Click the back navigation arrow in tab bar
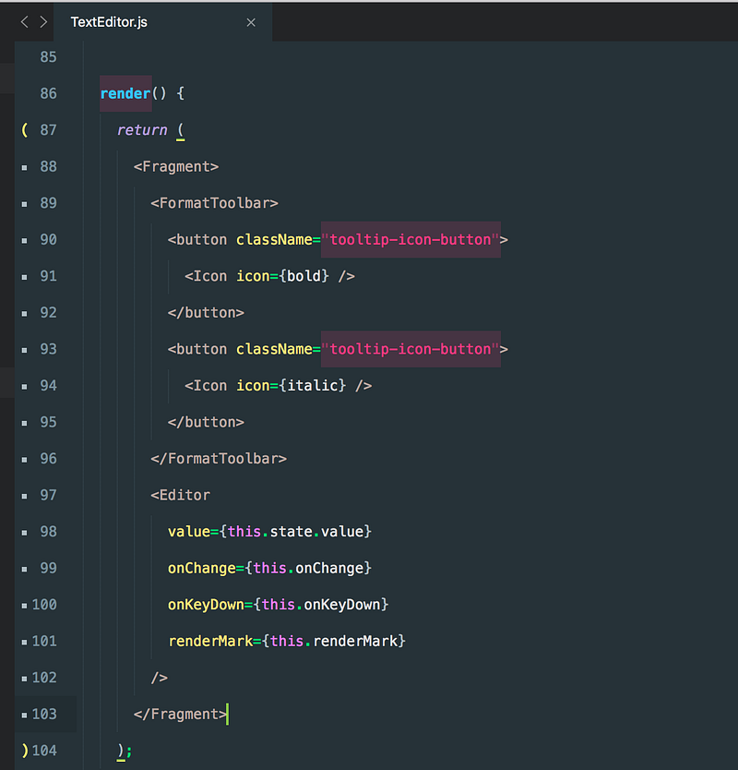This screenshot has width=738, height=770. coord(24,22)
